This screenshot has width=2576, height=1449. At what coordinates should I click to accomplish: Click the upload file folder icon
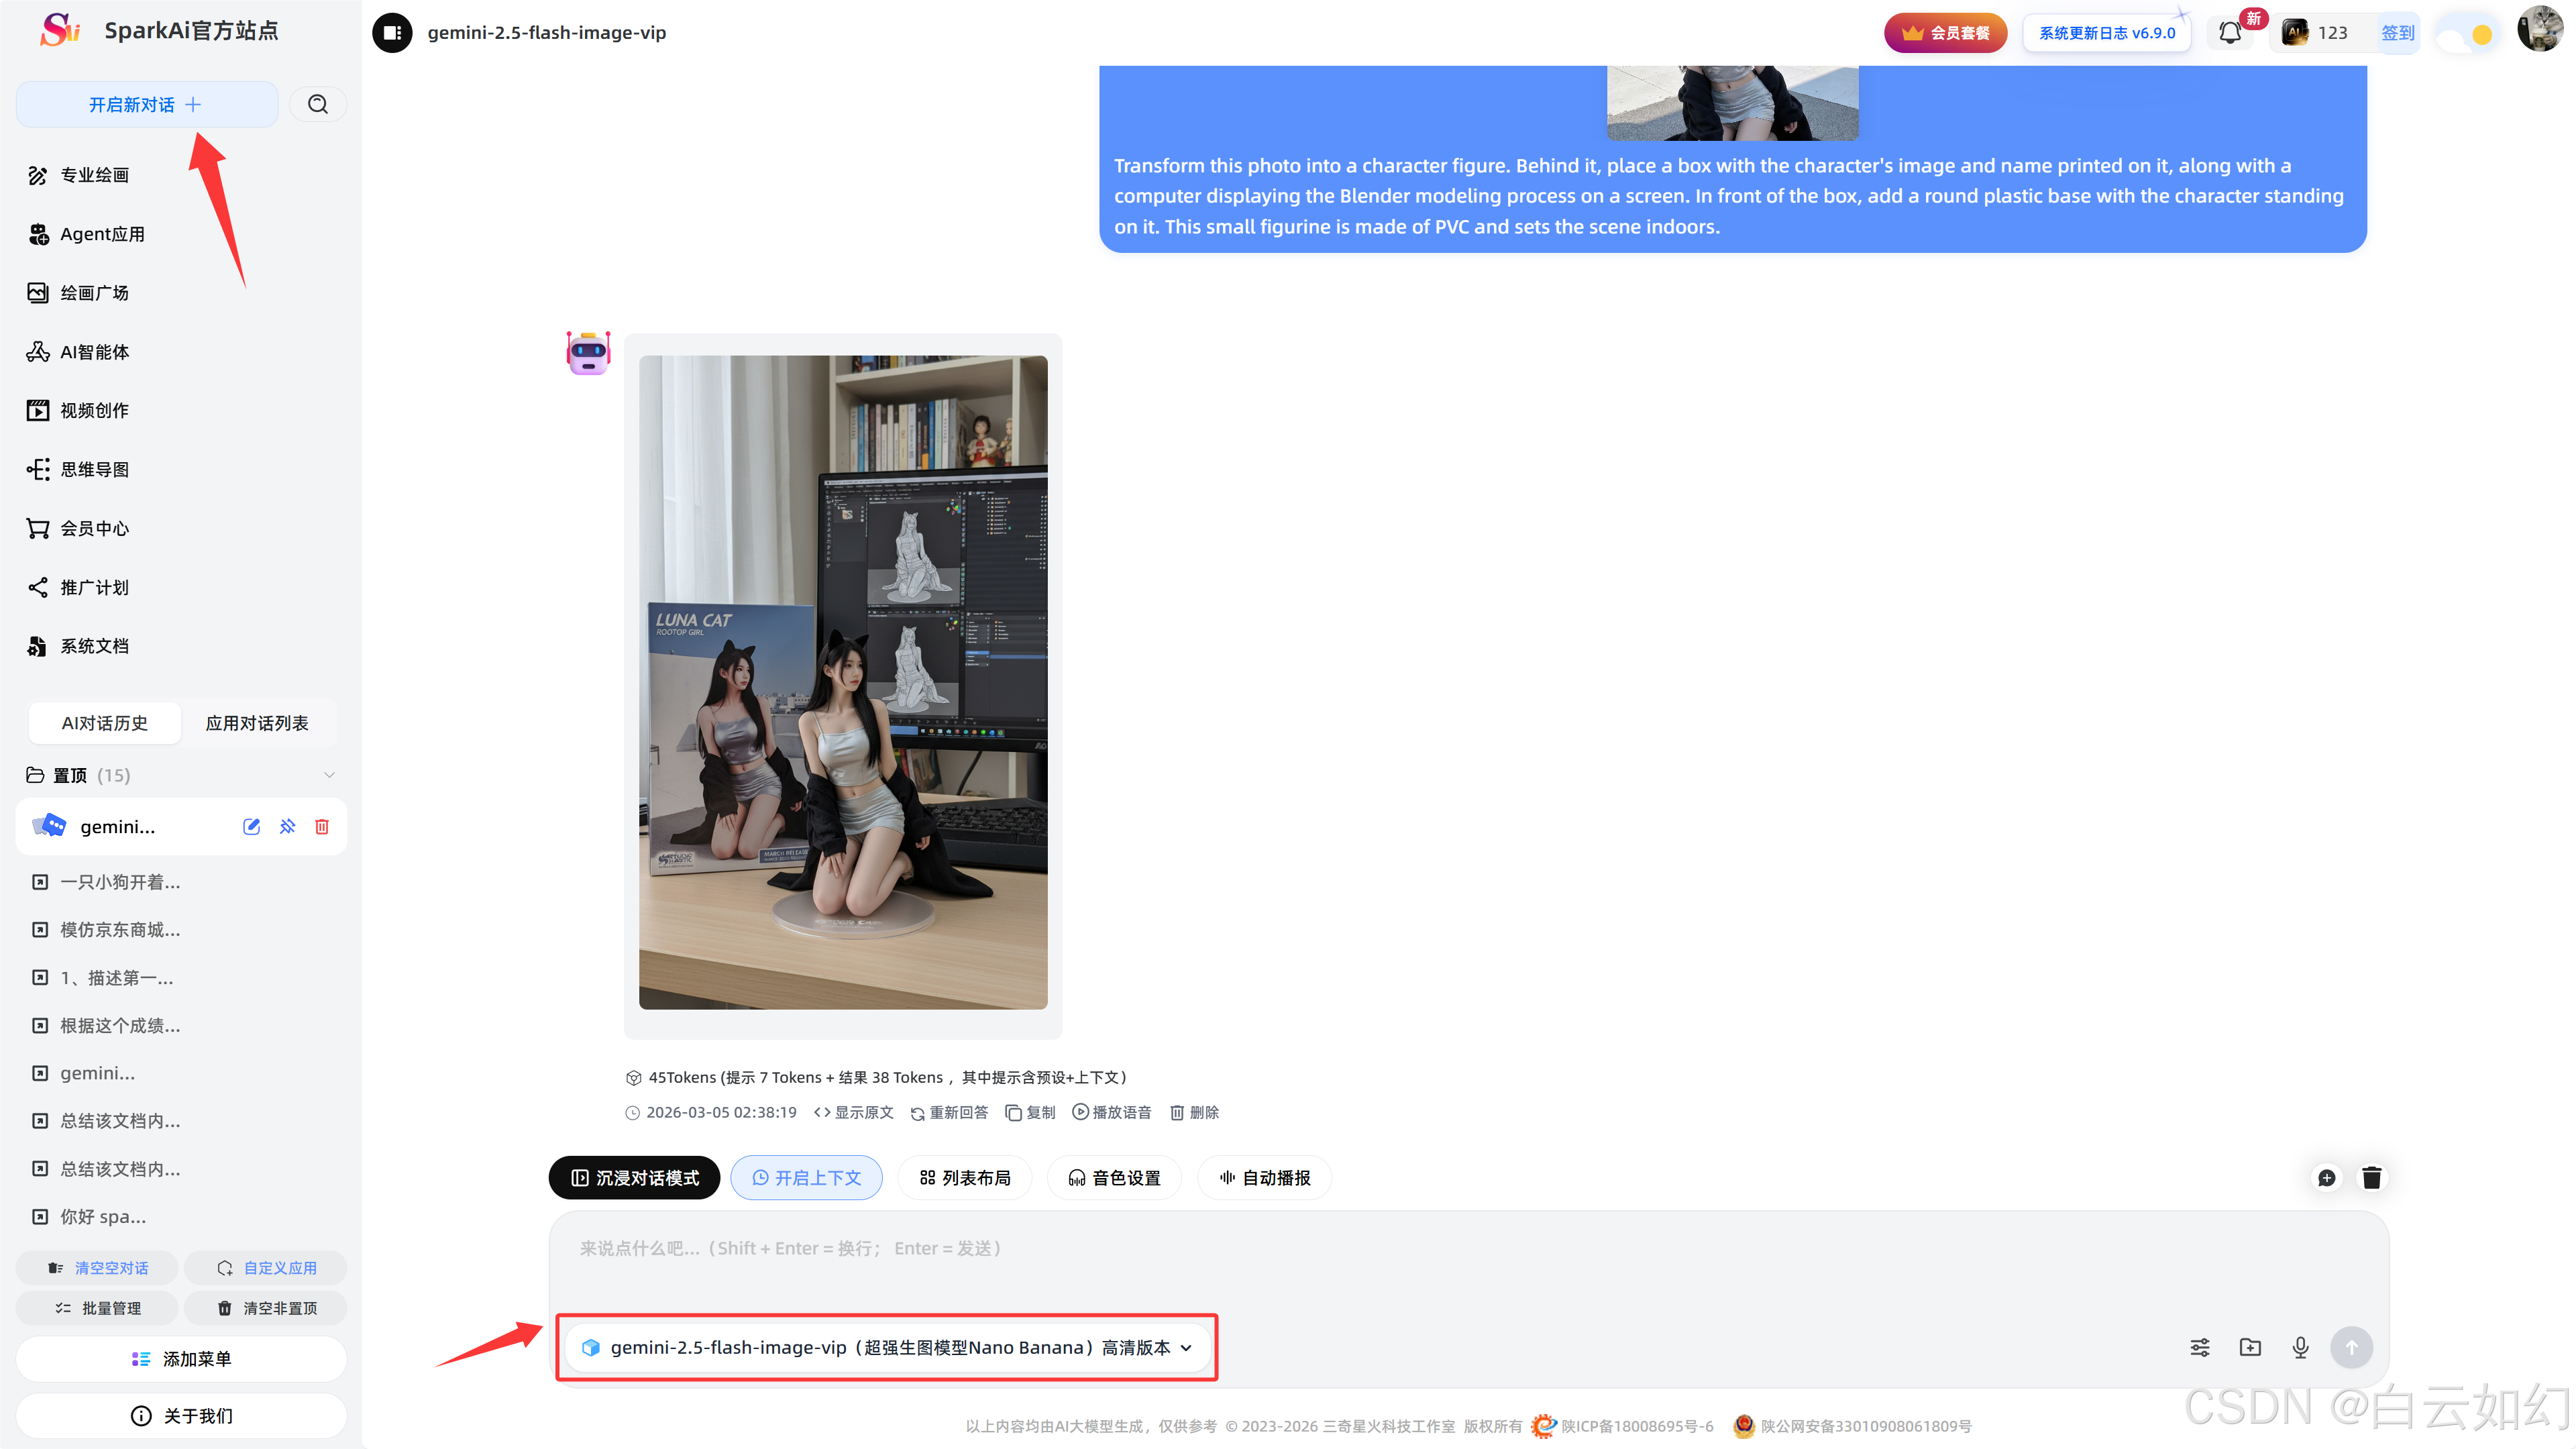2250,1347
